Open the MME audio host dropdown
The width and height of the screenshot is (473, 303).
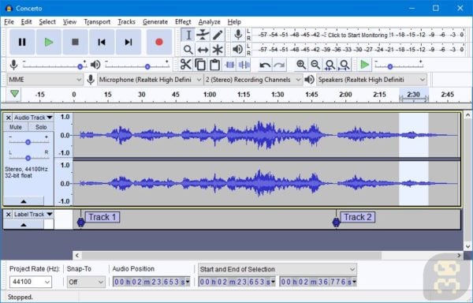pos(45,80)
